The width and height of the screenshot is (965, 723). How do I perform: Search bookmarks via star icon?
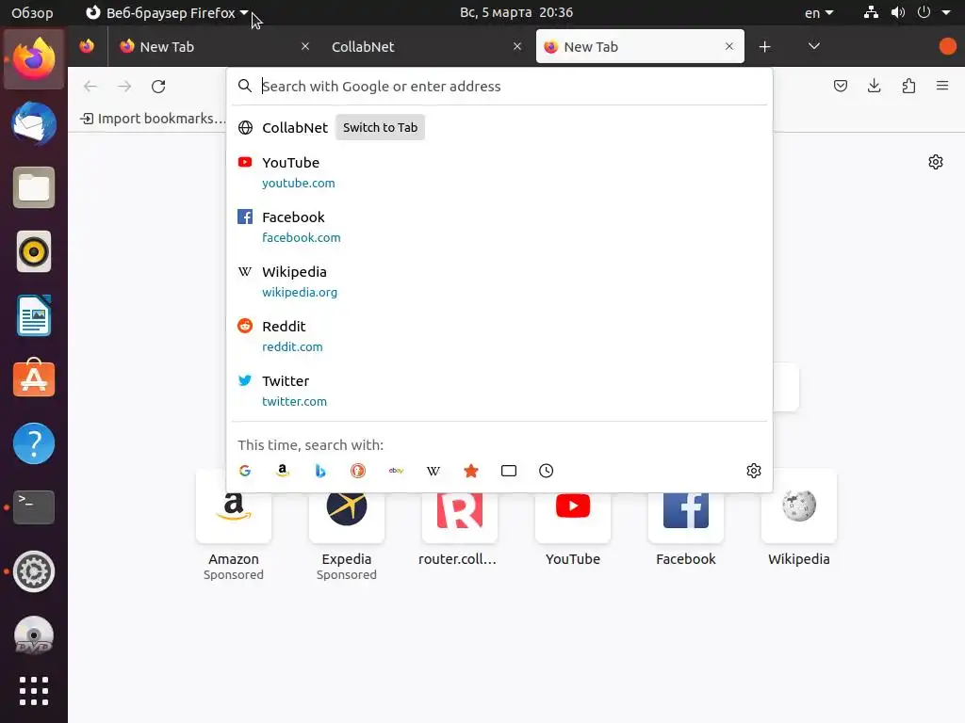471,471
